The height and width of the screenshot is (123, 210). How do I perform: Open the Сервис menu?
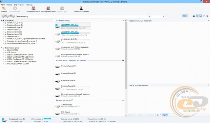pos(21,5)
